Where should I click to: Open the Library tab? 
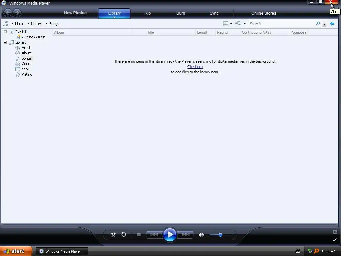coord(114,13)
